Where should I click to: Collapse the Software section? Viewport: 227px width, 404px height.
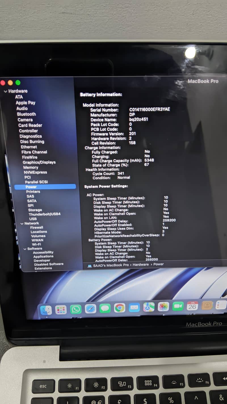(x=25, y=249)
